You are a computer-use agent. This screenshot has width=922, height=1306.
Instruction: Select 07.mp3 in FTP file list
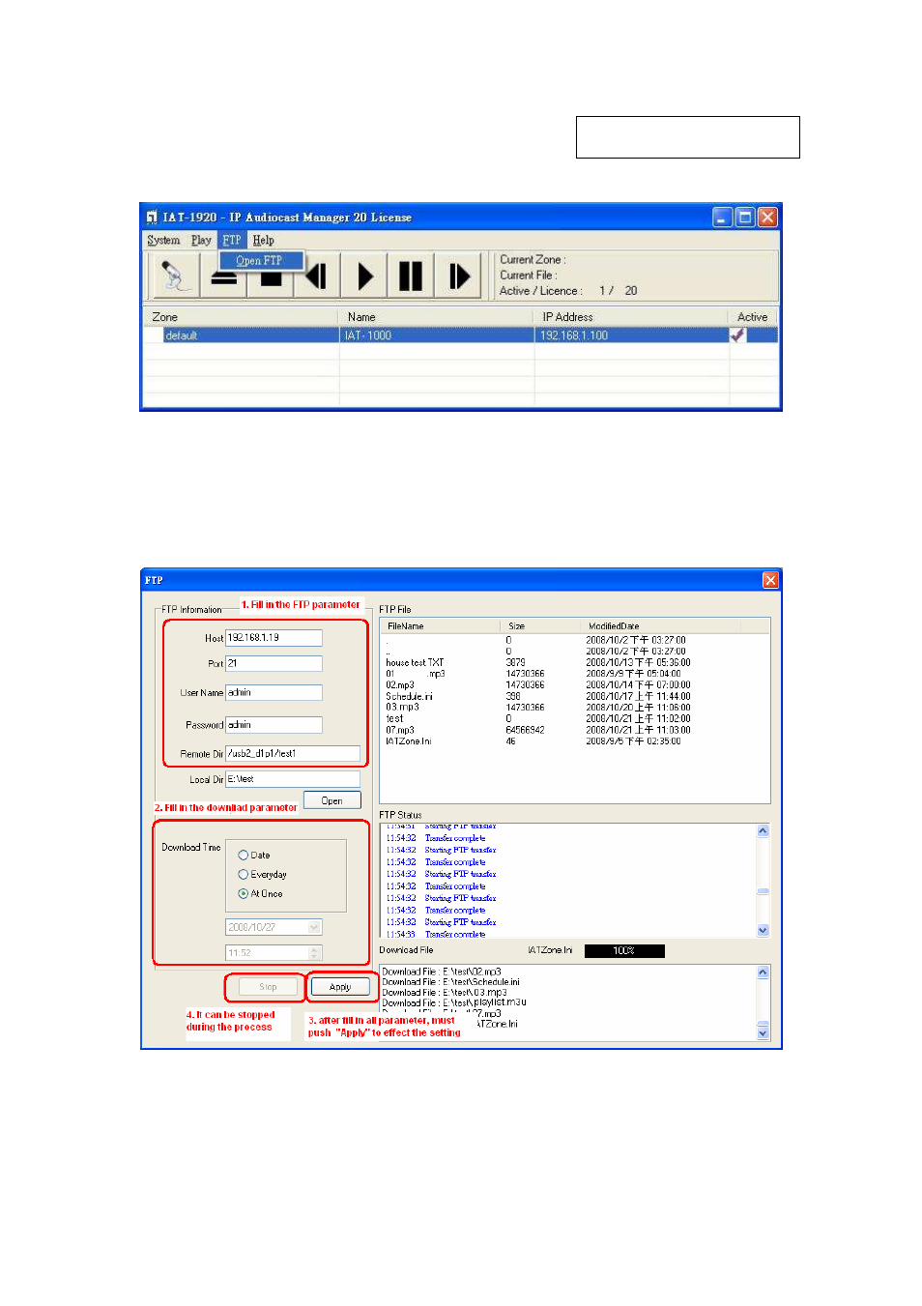(400, 731)
